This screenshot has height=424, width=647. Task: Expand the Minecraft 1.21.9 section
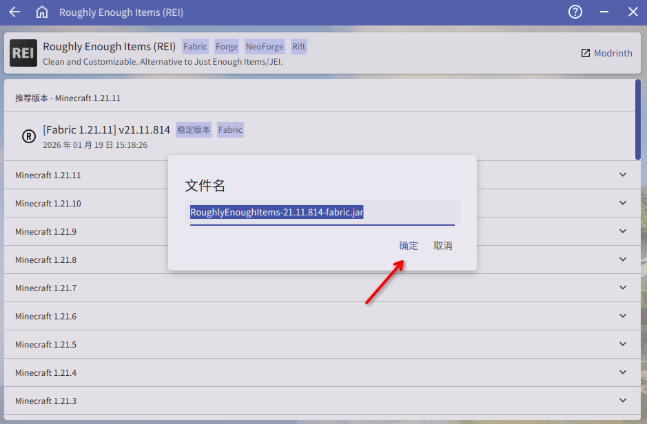[623, 232]
